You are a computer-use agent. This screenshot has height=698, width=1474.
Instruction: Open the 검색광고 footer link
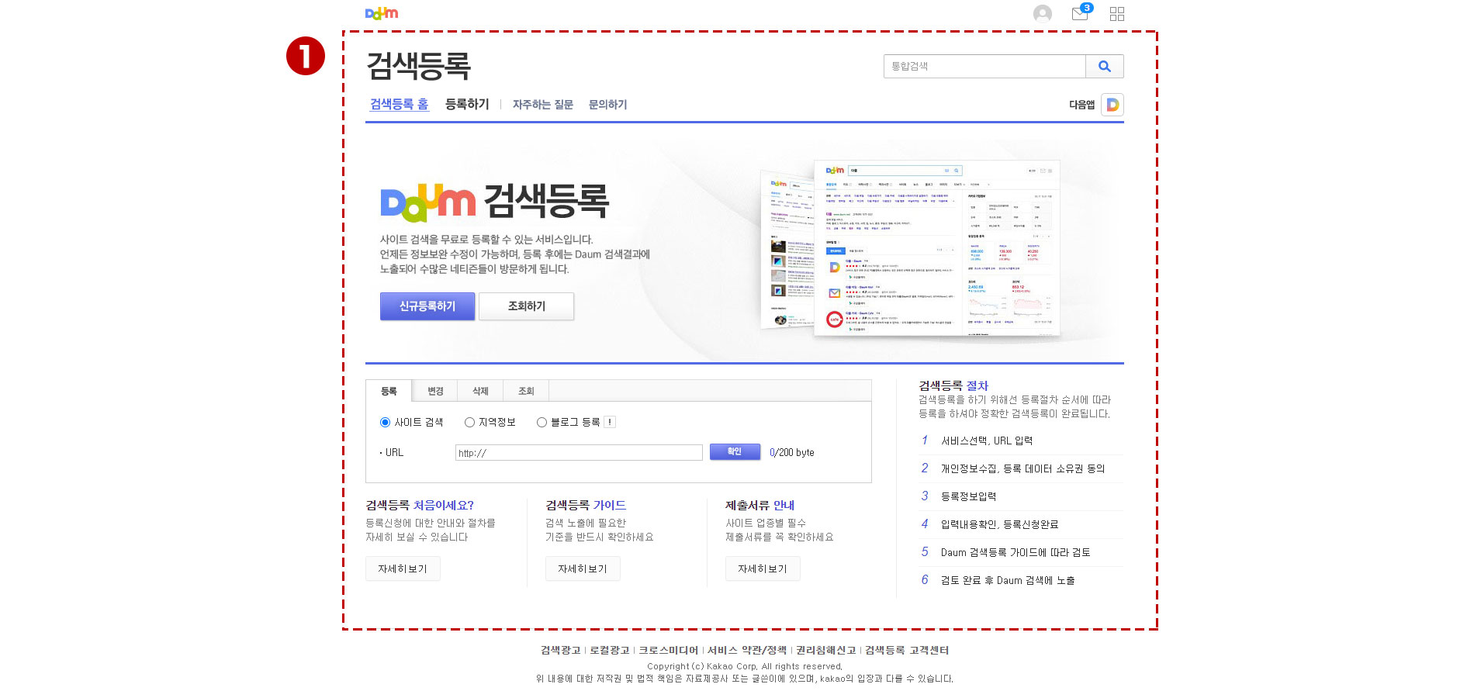coord(560,650)
